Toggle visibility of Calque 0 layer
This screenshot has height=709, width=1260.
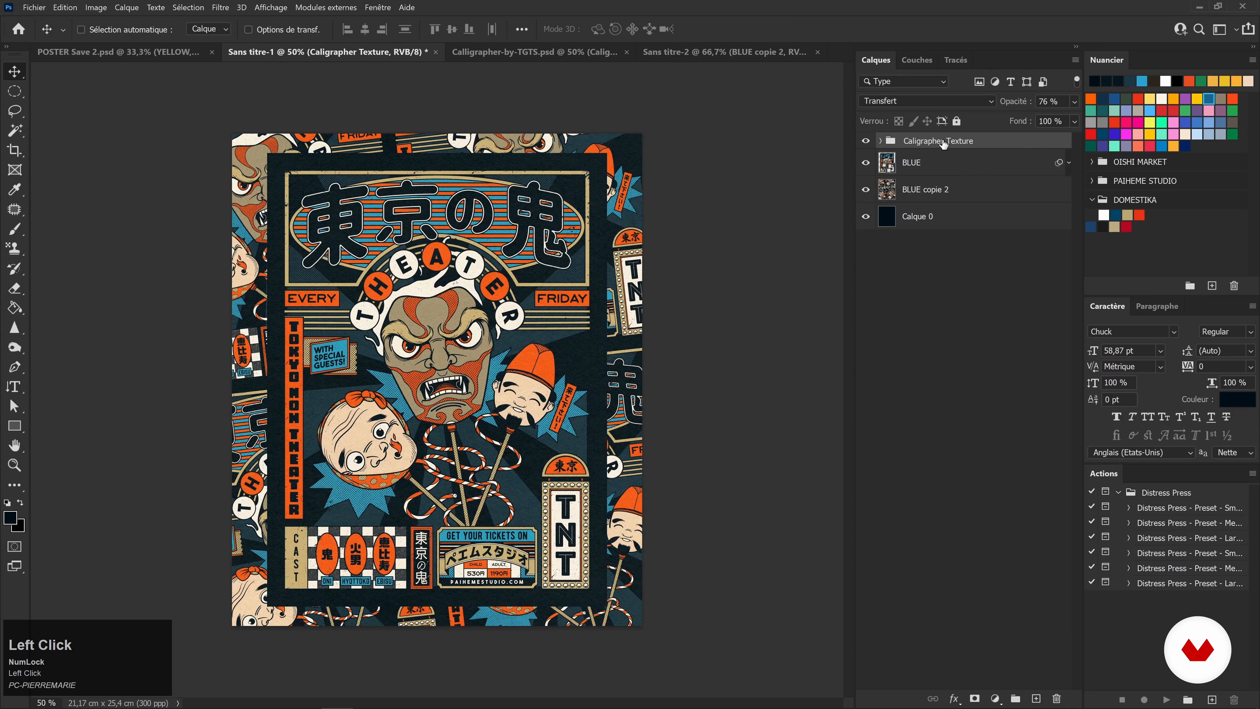click(865, 216)
